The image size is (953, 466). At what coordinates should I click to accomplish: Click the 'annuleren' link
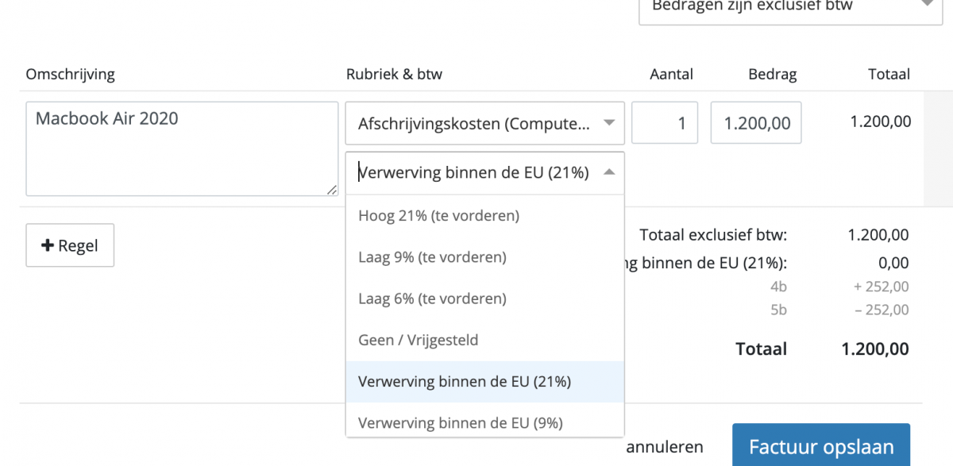coord(664,447)
